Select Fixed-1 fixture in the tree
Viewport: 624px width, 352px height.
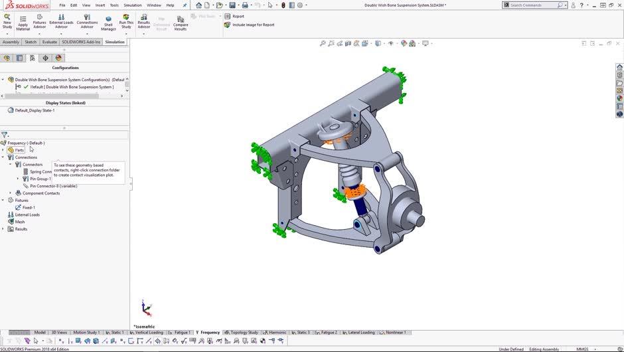coord(29,207)
